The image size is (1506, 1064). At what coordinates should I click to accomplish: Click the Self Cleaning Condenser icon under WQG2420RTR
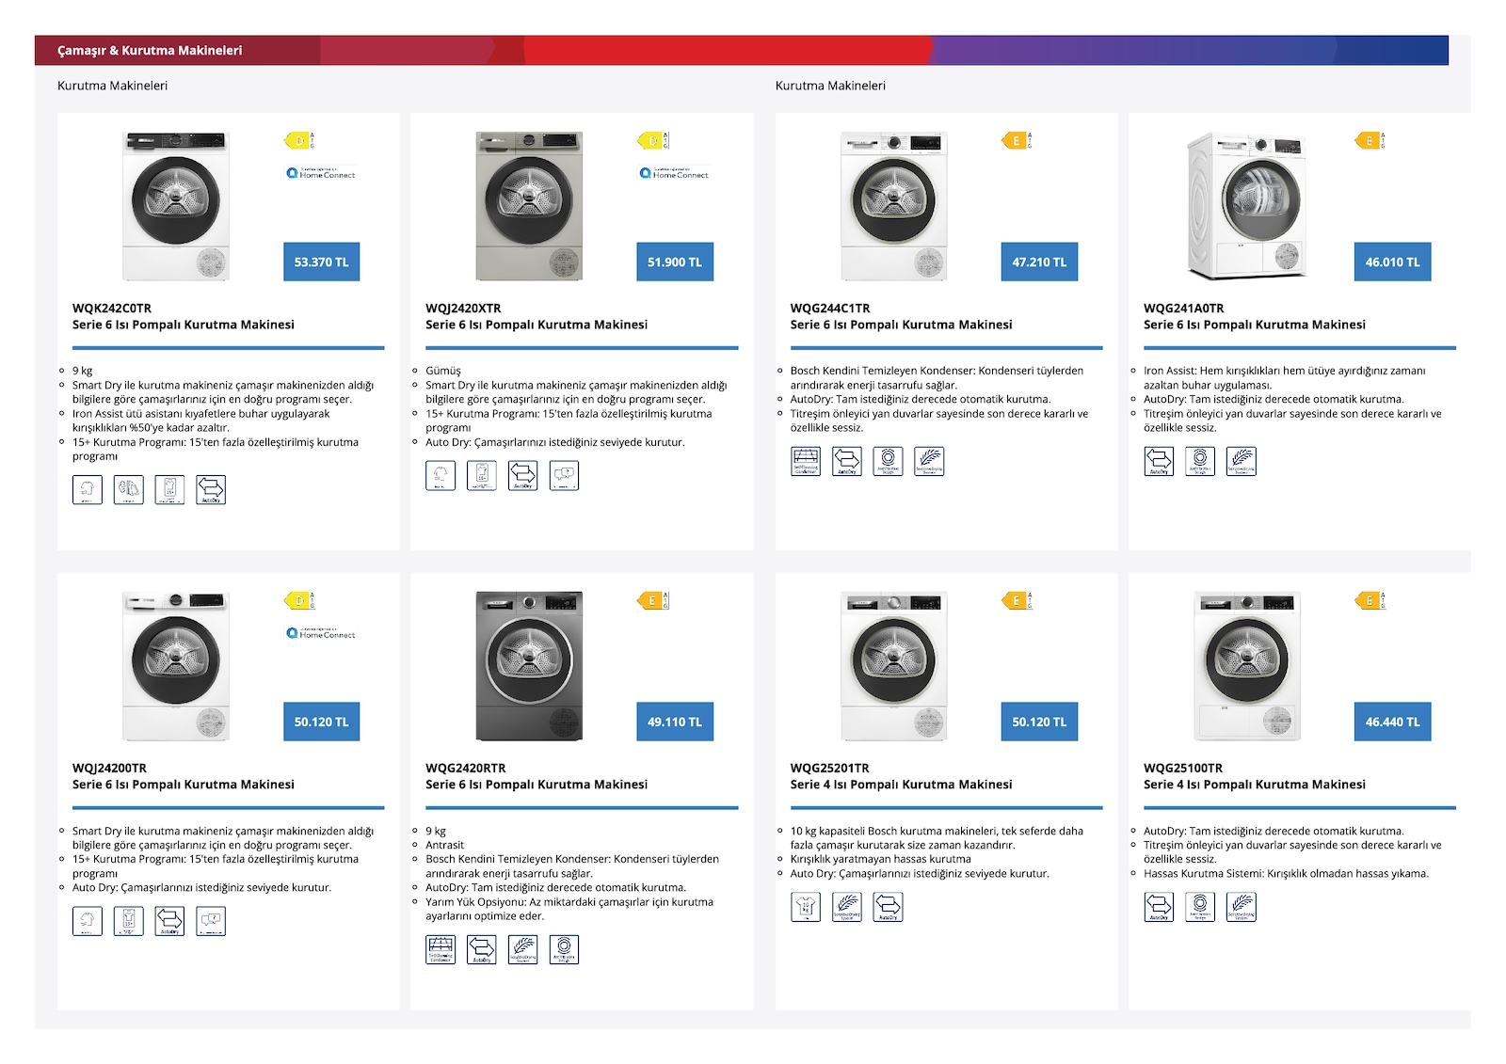coord(441,949)
